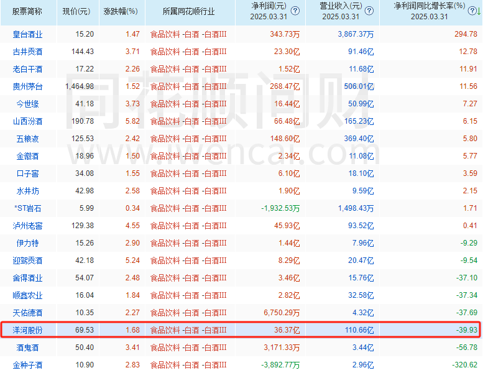Image resolution: width=483 pixels, height=373 pixels.
Task: Toggle descending sort arrow on 净利润同比增长率
Action: pyautogui.click(x=479, y=11)
